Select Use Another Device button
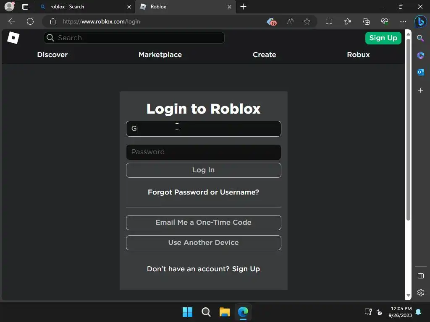 pyautogui.click(x=204, y=243)
